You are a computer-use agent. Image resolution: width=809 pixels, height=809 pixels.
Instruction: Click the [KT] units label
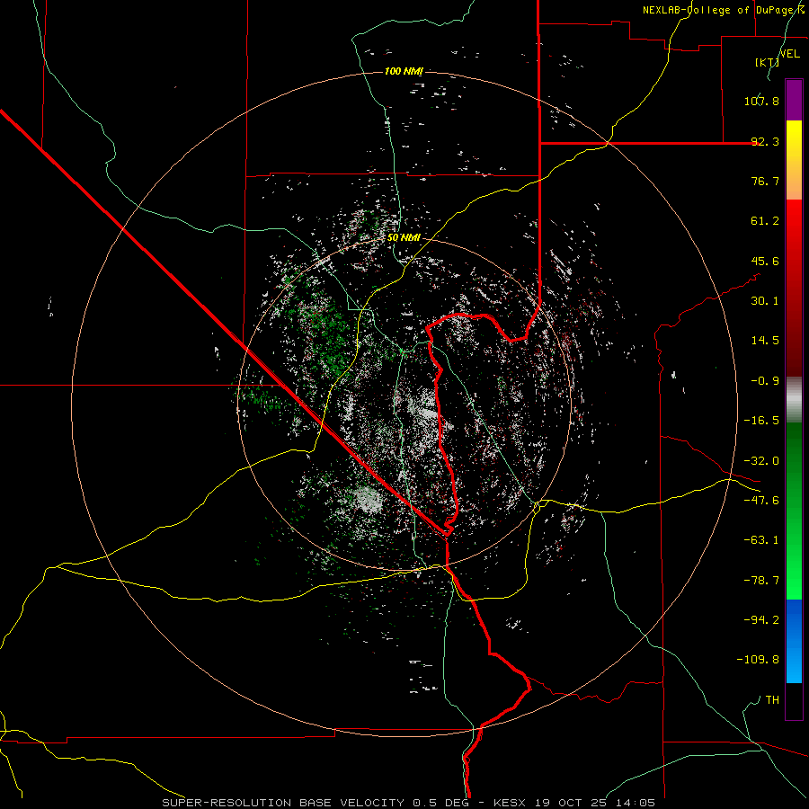click(768, 62)
